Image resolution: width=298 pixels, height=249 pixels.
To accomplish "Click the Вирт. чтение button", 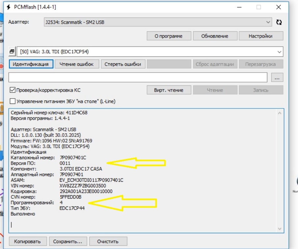I will point(169,90).
